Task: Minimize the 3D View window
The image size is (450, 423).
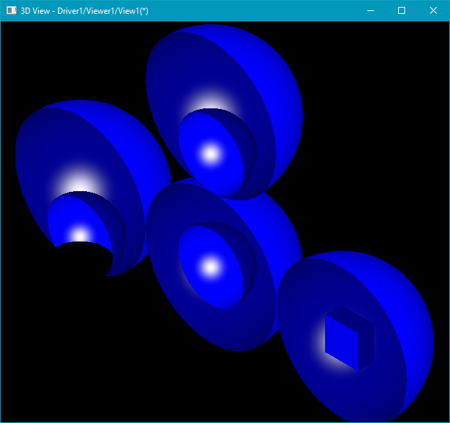Action: click(x=371, y=11)
